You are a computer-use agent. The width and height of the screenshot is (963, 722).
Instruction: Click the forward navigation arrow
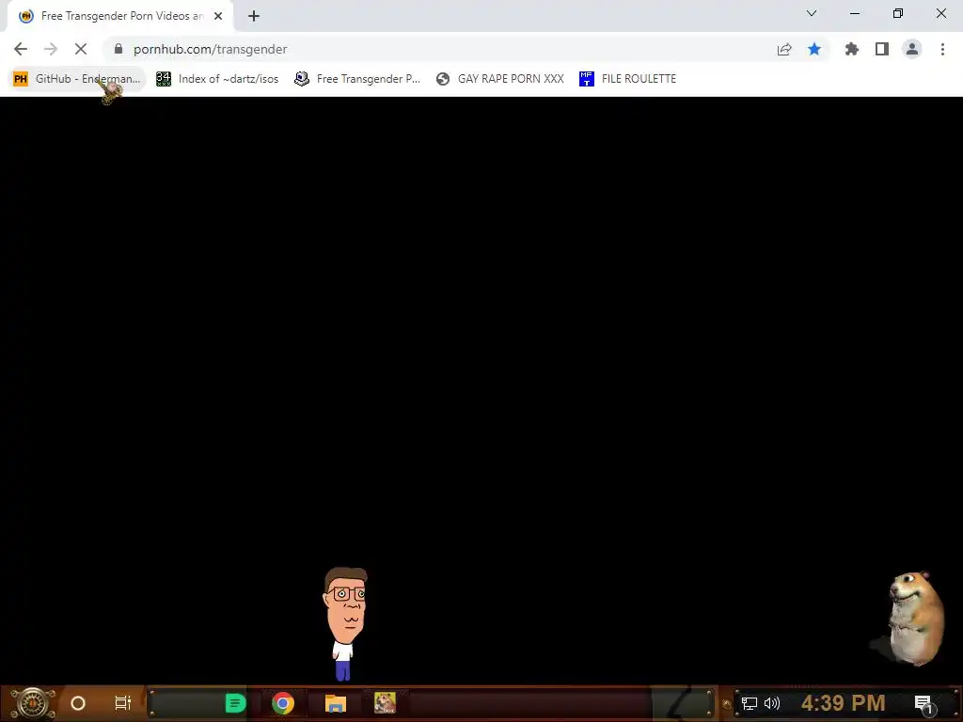pyautogui.click(x=51, y=49)
